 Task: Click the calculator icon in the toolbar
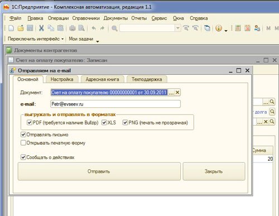238,28
